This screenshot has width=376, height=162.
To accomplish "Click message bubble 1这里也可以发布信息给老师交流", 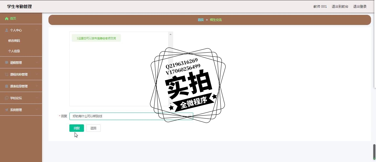I will [96, 38].
